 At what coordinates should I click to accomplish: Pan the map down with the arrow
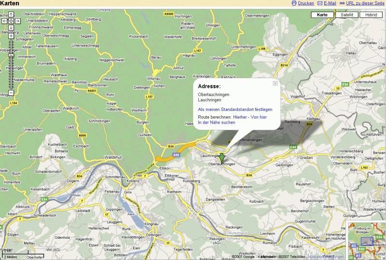11,27
